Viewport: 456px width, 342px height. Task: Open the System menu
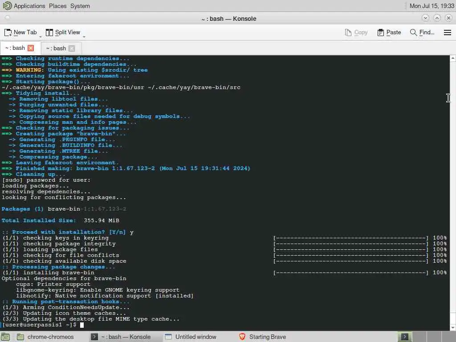point(80,6)
